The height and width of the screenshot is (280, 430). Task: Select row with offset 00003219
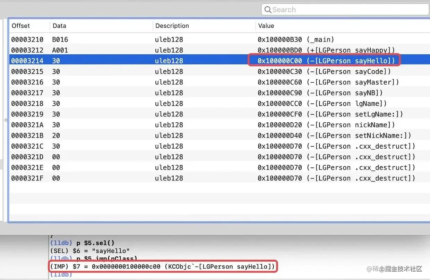coord(219,114)
